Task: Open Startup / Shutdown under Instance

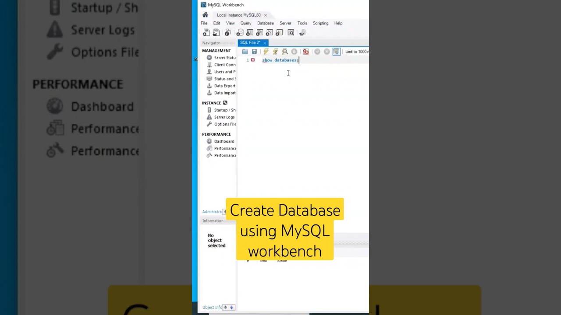Action: (221, 110)
